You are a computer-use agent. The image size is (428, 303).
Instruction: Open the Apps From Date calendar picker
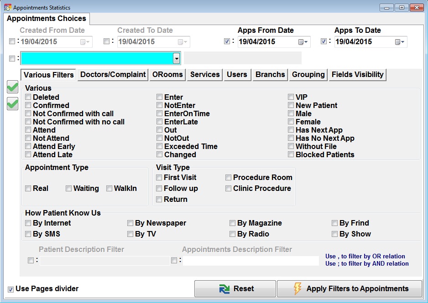303,42
